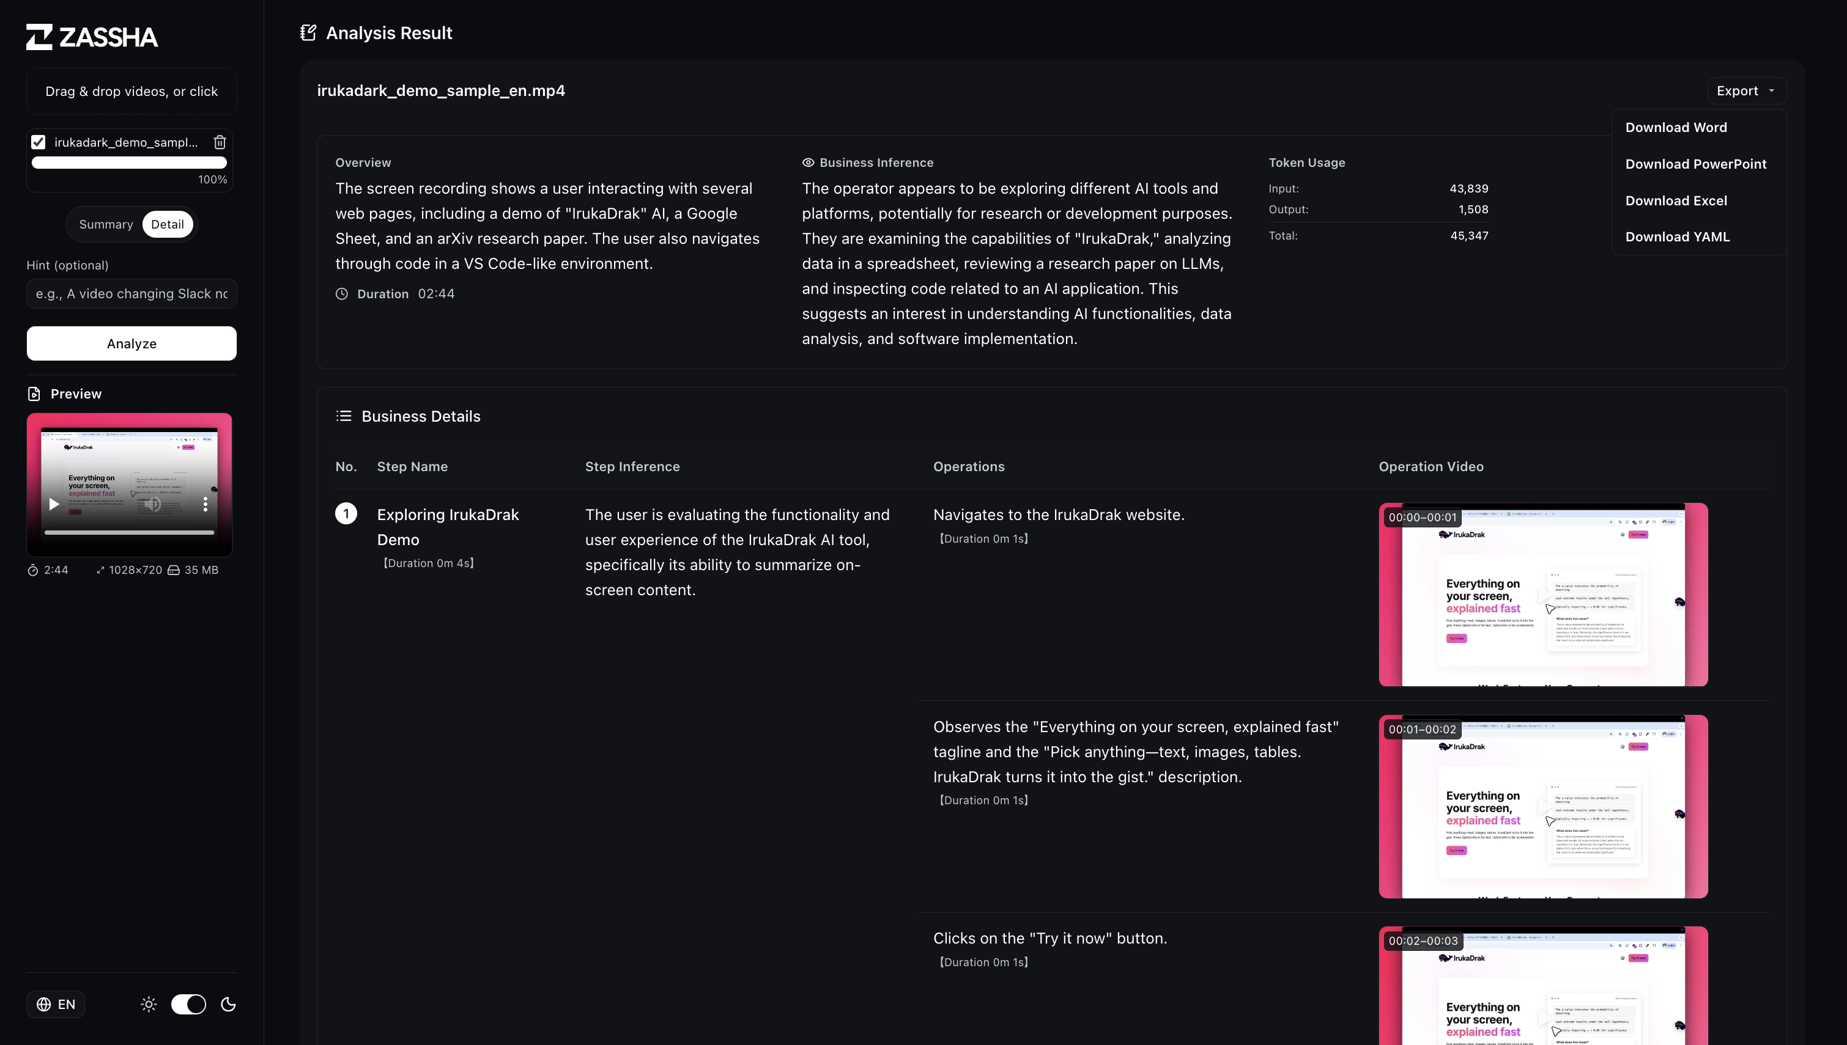The width and height of the screenshot is (1847, 1045).
Task: Click the sun light-mode icon
Action: [x=149, y=1004]
